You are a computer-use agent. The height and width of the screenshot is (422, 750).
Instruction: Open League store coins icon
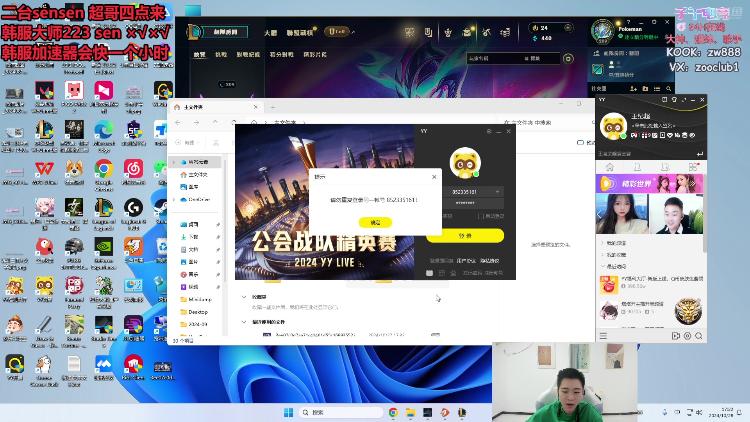[505, 32]
